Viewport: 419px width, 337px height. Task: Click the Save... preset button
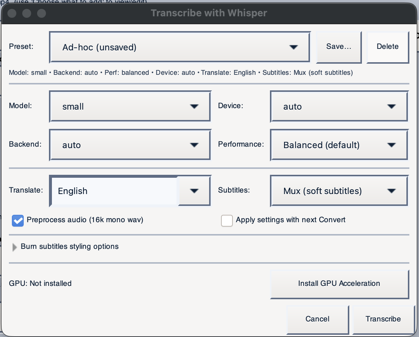[x=339, y=47]
